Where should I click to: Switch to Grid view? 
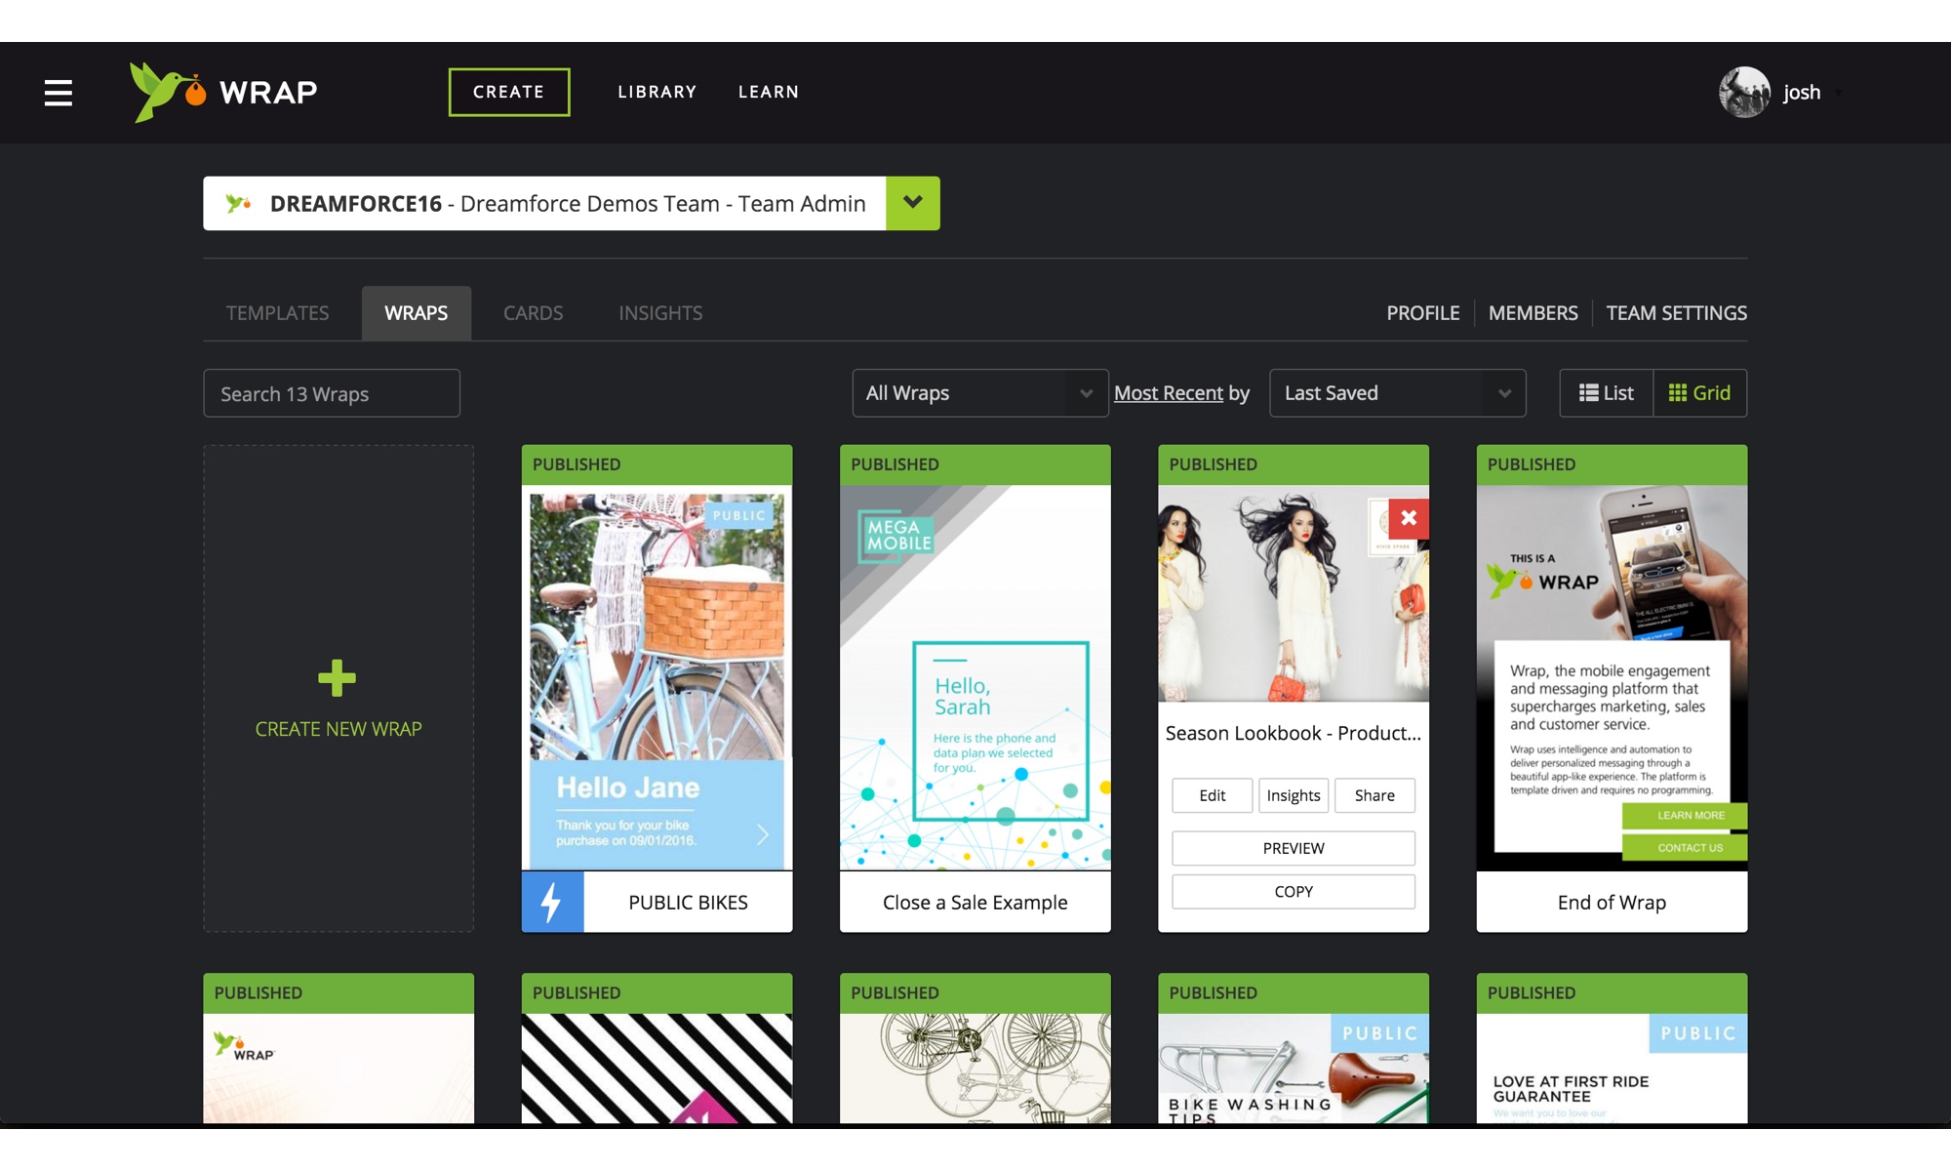pos(1699,393)
